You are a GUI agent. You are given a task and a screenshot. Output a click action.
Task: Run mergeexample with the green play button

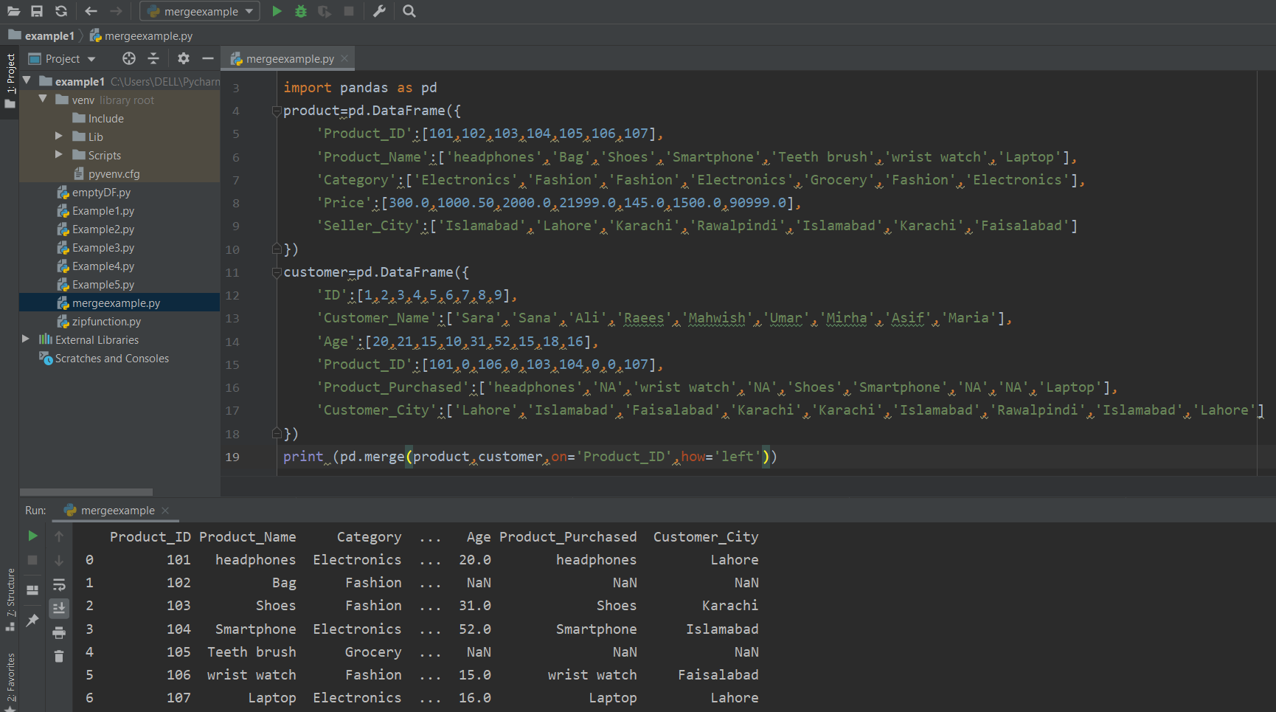[x=277, y=11]
